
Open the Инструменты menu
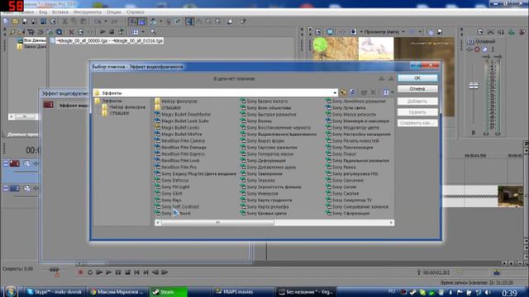tap(88, 12)
